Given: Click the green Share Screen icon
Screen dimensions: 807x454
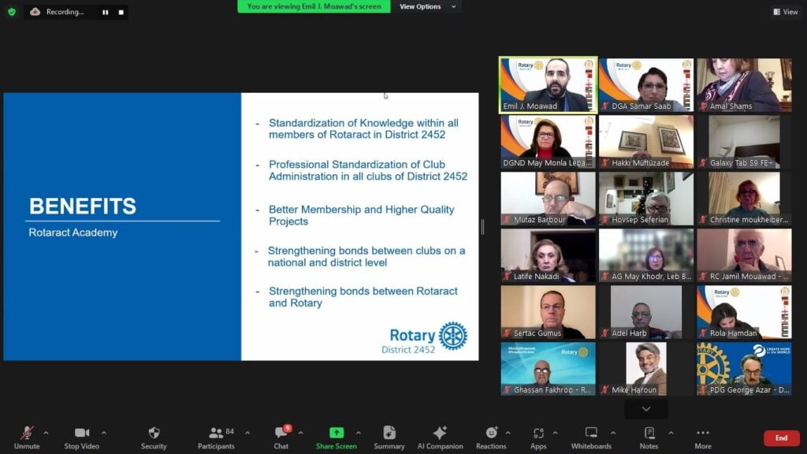Looking at the screenshot, I should 336,433.
